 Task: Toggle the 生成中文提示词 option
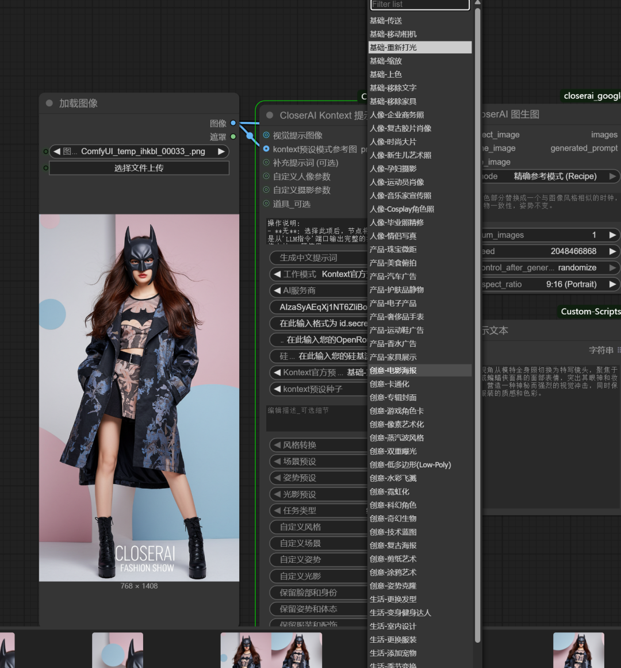[319, 258]
